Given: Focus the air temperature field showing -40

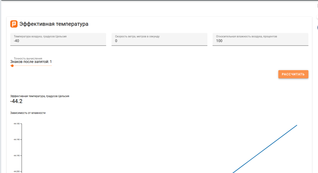Looking at the screenshot, I should click(x=58, y=39).
